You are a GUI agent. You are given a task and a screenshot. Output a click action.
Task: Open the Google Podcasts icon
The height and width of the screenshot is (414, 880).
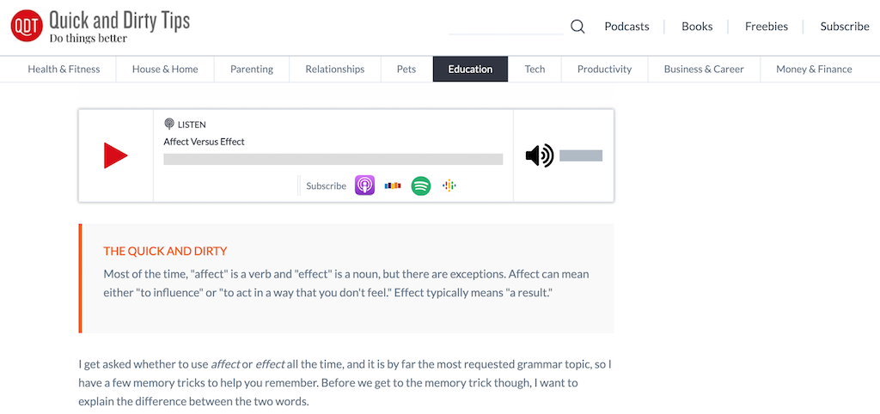[x=449, y=186]
